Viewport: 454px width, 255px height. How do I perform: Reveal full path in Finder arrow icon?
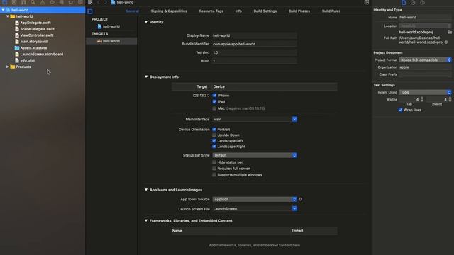tap(446, 42)
